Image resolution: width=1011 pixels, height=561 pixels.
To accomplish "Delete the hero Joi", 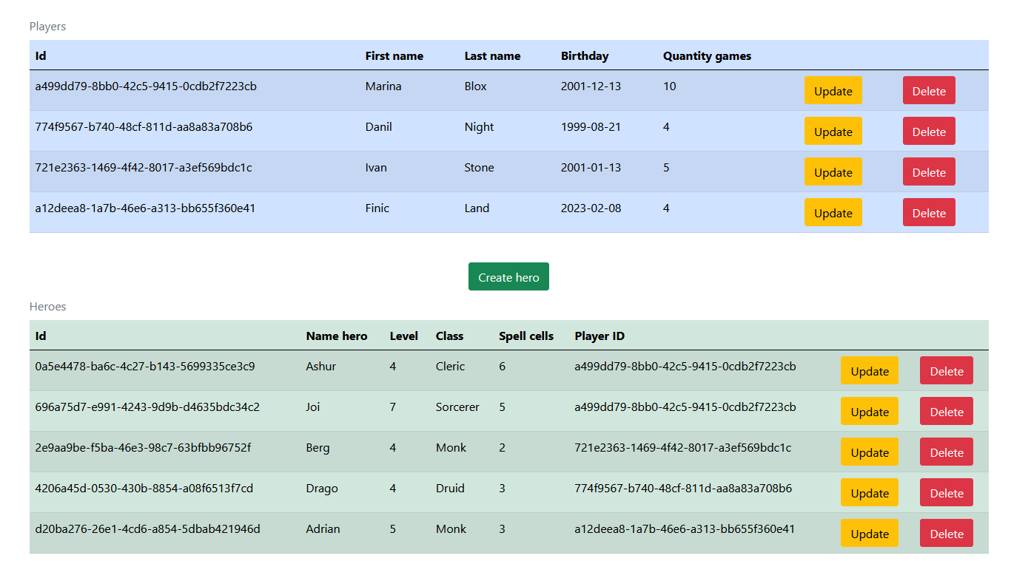I will (x=946, y=411).
